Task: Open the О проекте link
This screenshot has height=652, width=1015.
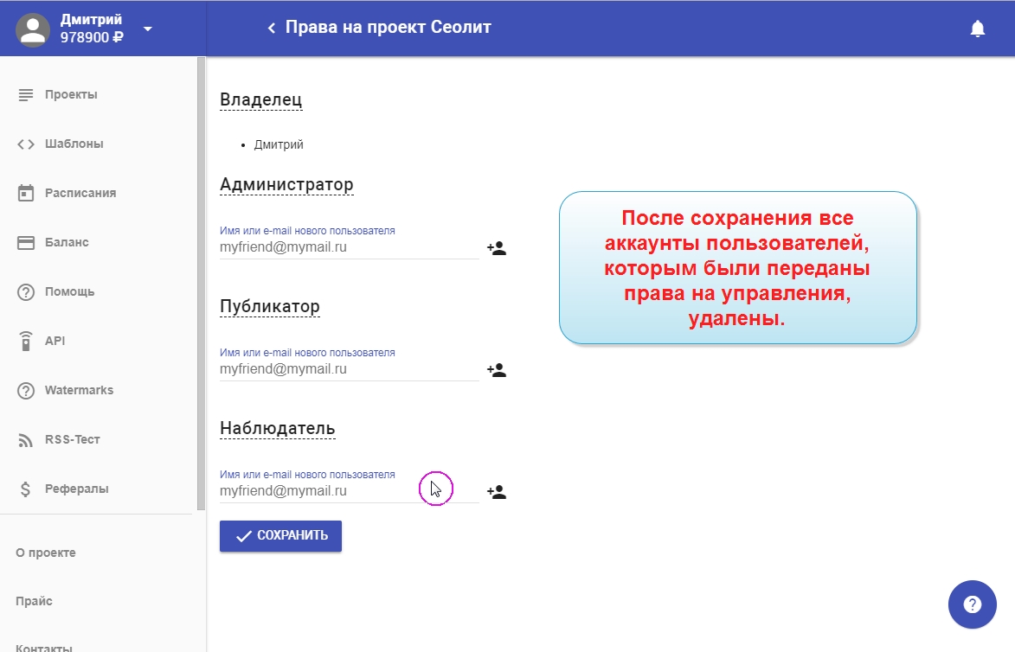Action: click(46, 553)
